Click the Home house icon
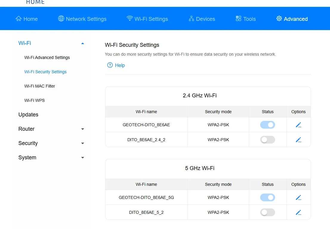The image size is (330, 229). click(18, 18)
